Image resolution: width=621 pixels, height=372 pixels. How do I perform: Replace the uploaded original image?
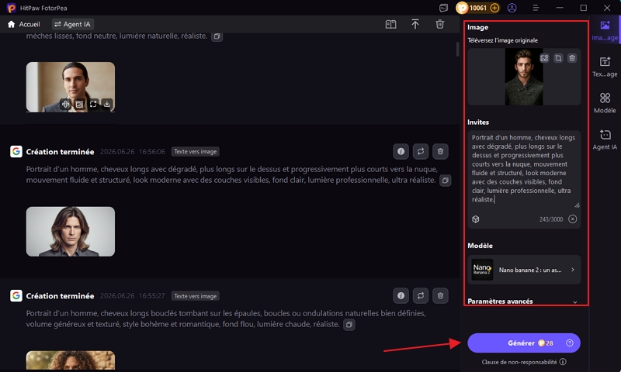(545, 58)
